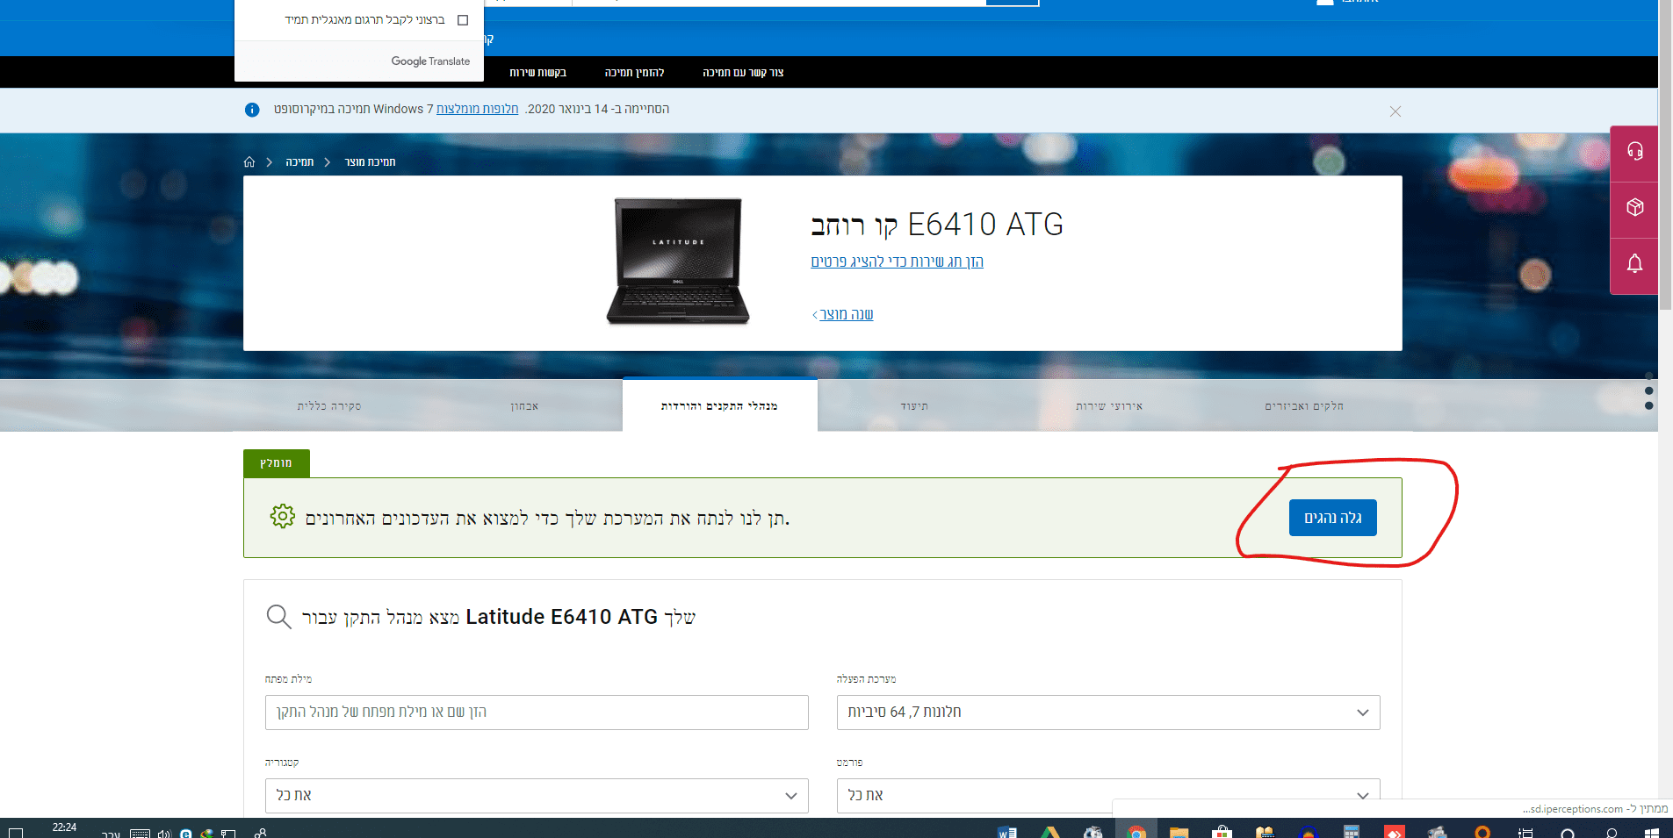Click the driver keyword search input field
Screen dimensions: 1673x838
click(x=536, y=712)
